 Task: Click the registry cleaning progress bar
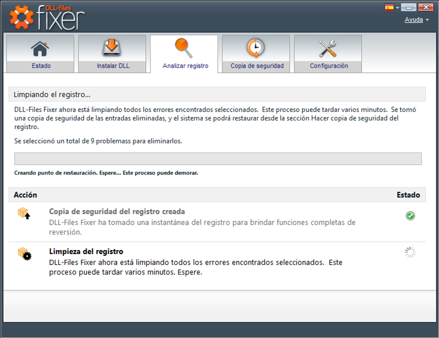[x=218, y=159]
